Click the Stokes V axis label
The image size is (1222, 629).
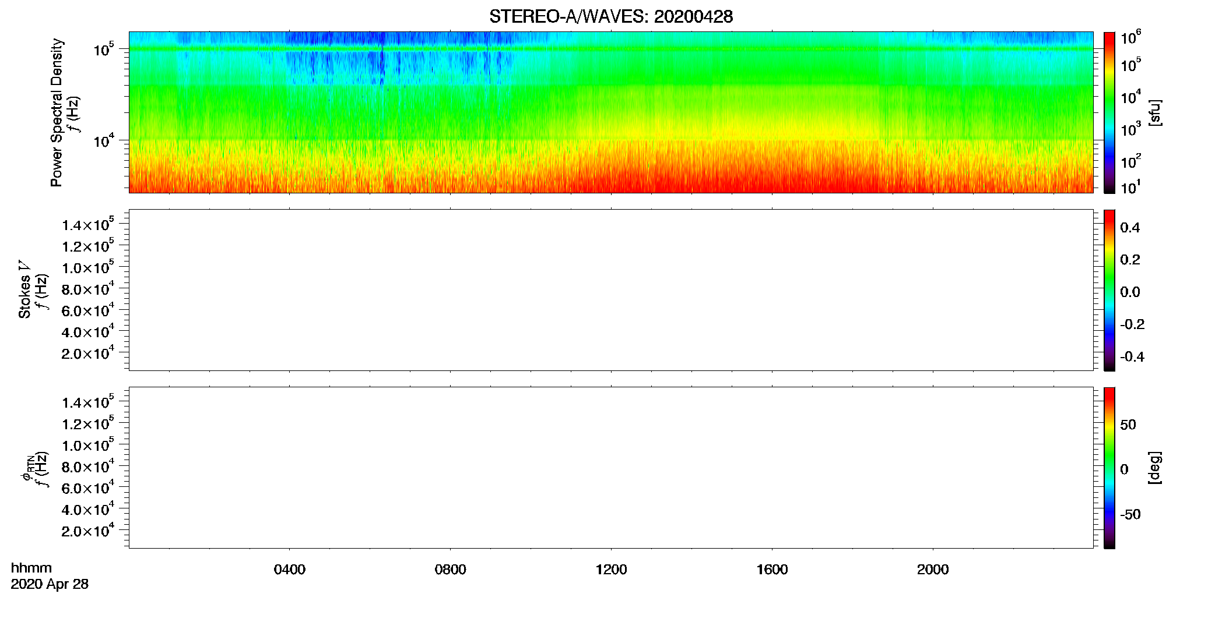click(x=24, y=289)
